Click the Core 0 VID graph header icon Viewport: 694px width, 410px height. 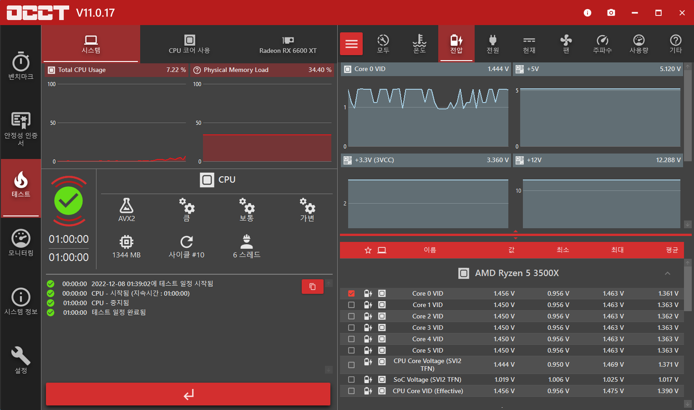[348, 69]
